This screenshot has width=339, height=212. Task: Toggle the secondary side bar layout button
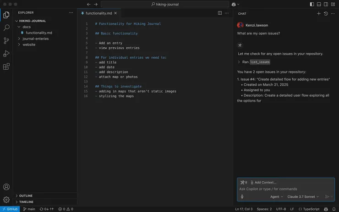point(326,4)
